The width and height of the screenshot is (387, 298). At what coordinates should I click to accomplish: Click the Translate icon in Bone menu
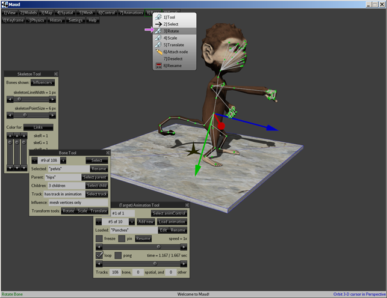[158, 45]
